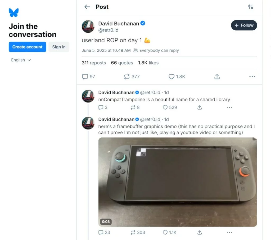Click the Create account button
Viewport: 271px width, 240px height.
pyautogui.click(x=27, y=47)
